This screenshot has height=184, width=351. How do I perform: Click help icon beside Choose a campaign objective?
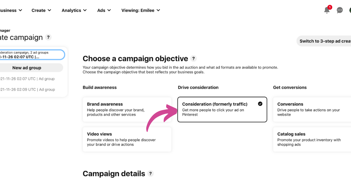(193, 58)
